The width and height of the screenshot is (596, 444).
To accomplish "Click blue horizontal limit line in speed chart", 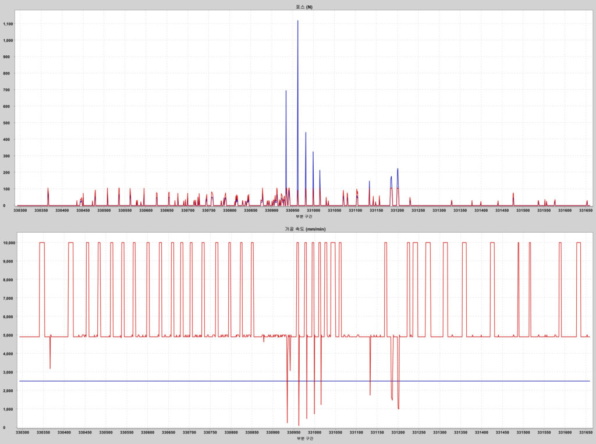I will click(x=304, y=381).
